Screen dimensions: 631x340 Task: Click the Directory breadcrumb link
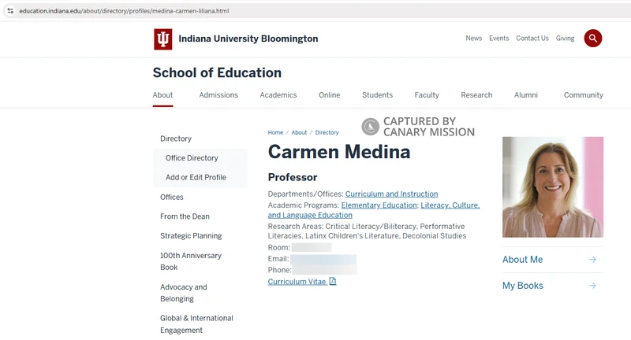click(x=327, y=132)
